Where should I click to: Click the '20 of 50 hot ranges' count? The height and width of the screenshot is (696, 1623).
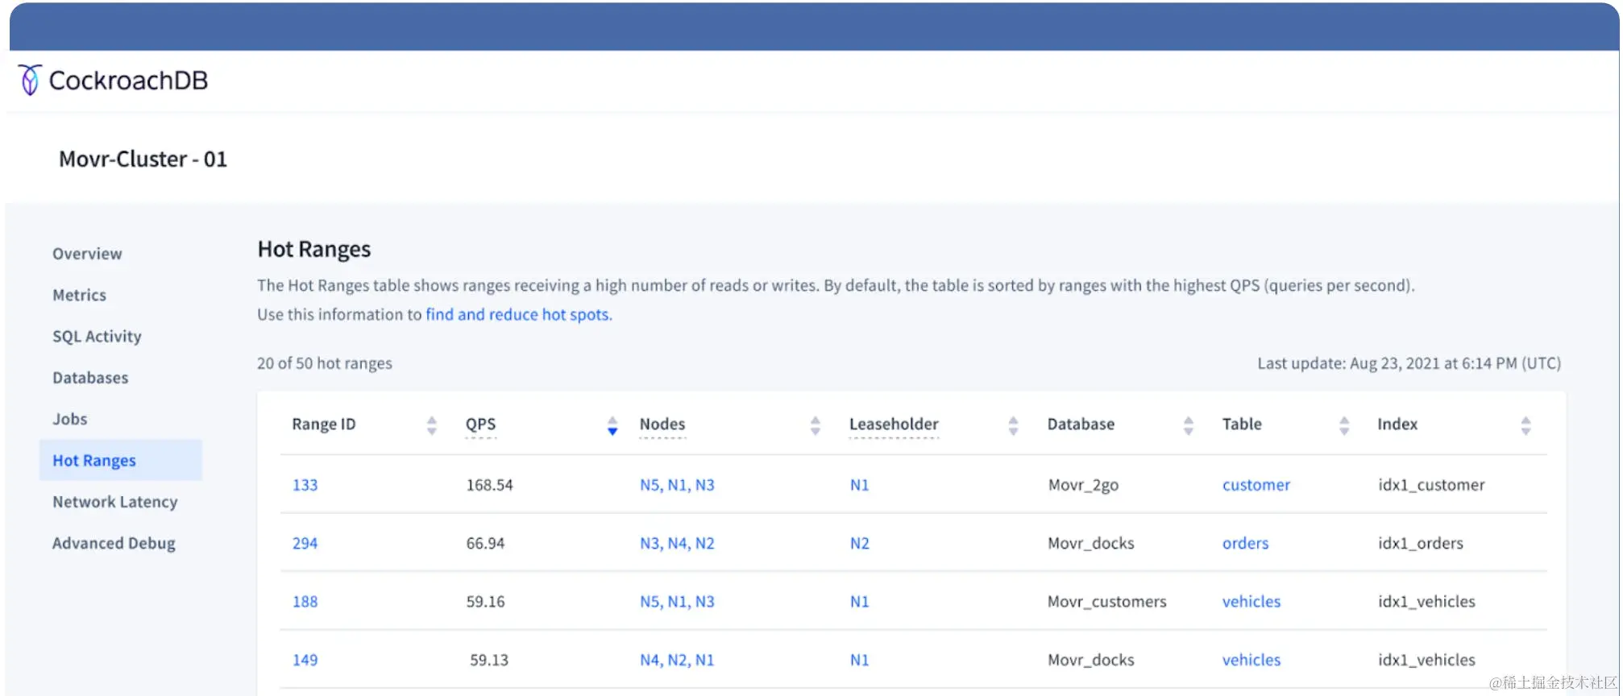pyautogui.click(x=325, y=363)
